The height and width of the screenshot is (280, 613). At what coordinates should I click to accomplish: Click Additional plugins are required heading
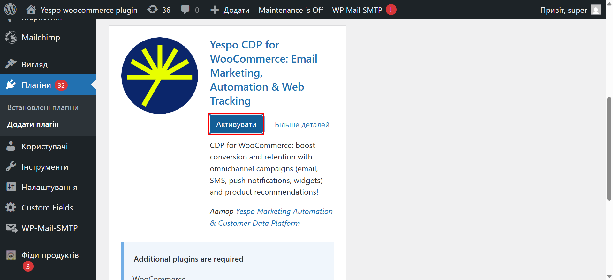(x=188, y=259)
